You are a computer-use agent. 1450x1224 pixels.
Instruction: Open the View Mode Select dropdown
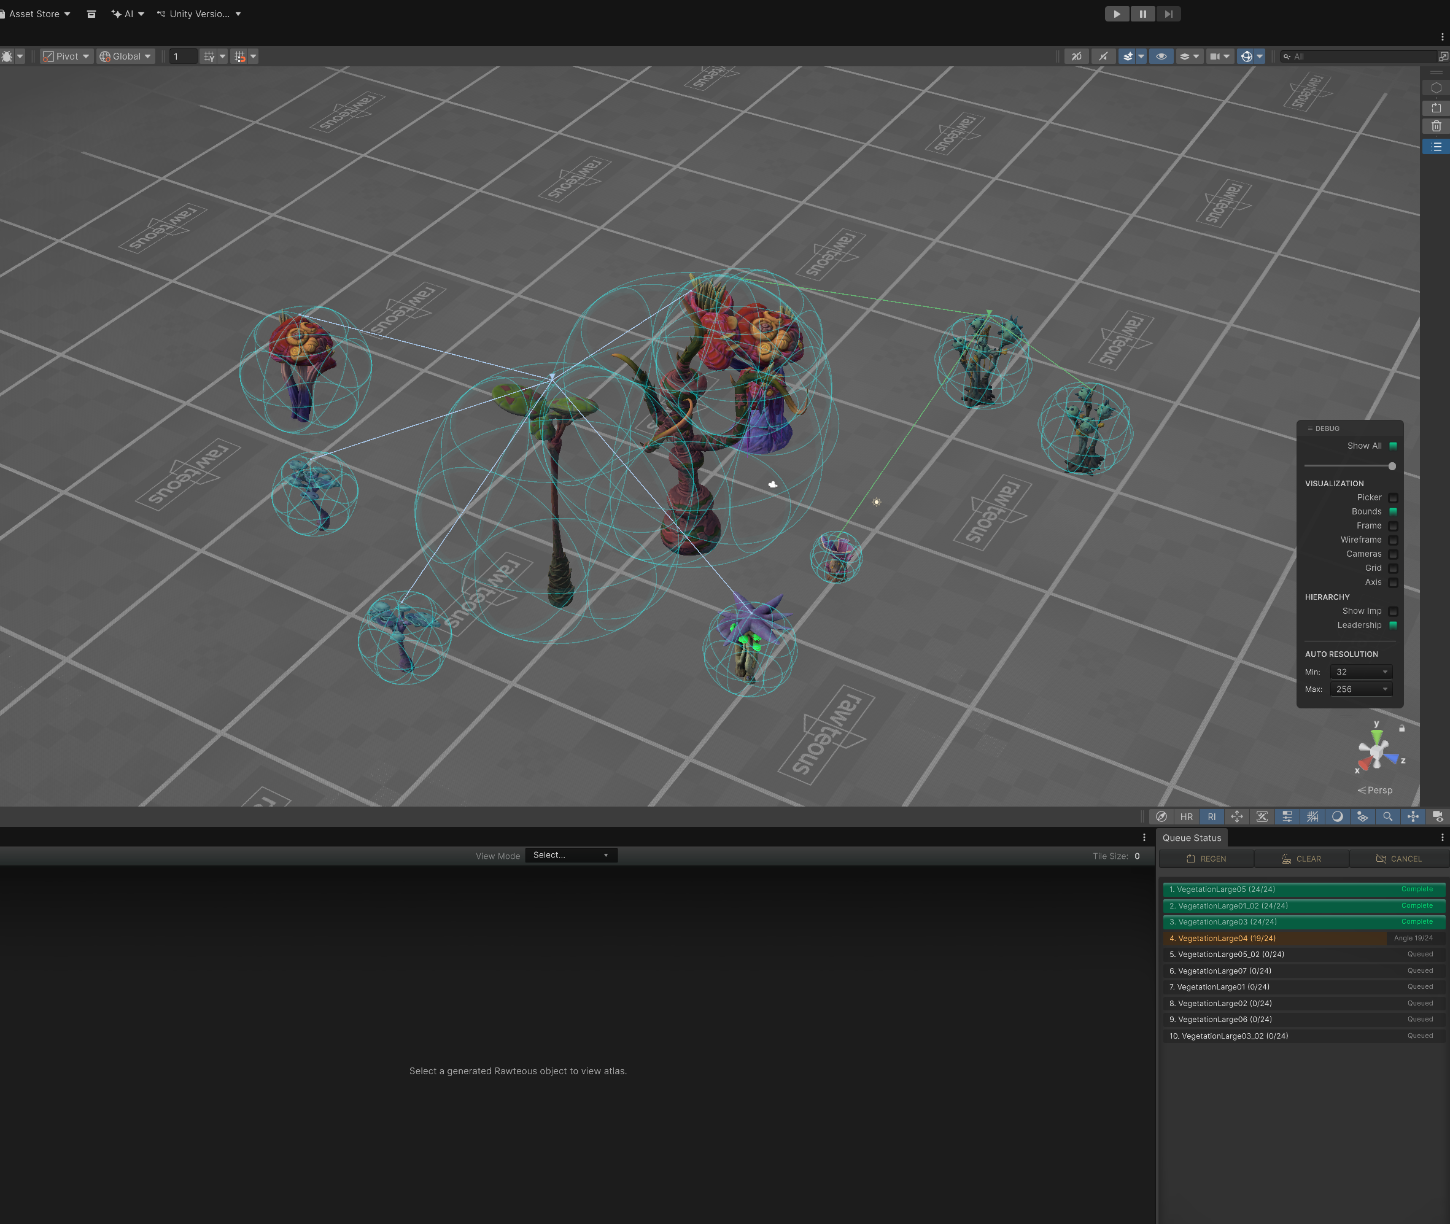click(x=570, y=855)
